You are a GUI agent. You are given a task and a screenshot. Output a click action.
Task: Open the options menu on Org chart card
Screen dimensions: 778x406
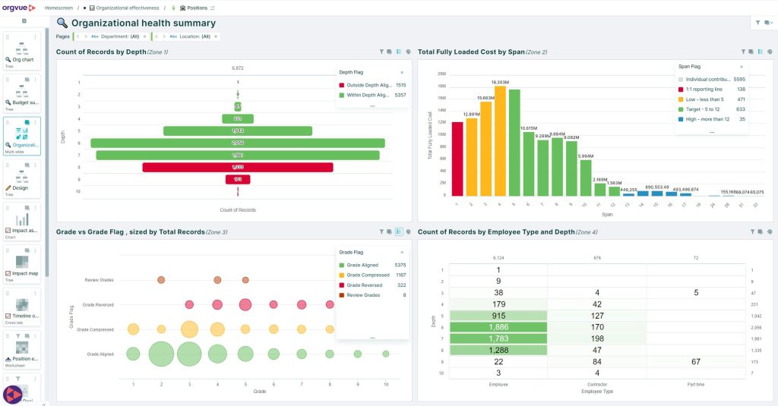coord(35,37)
